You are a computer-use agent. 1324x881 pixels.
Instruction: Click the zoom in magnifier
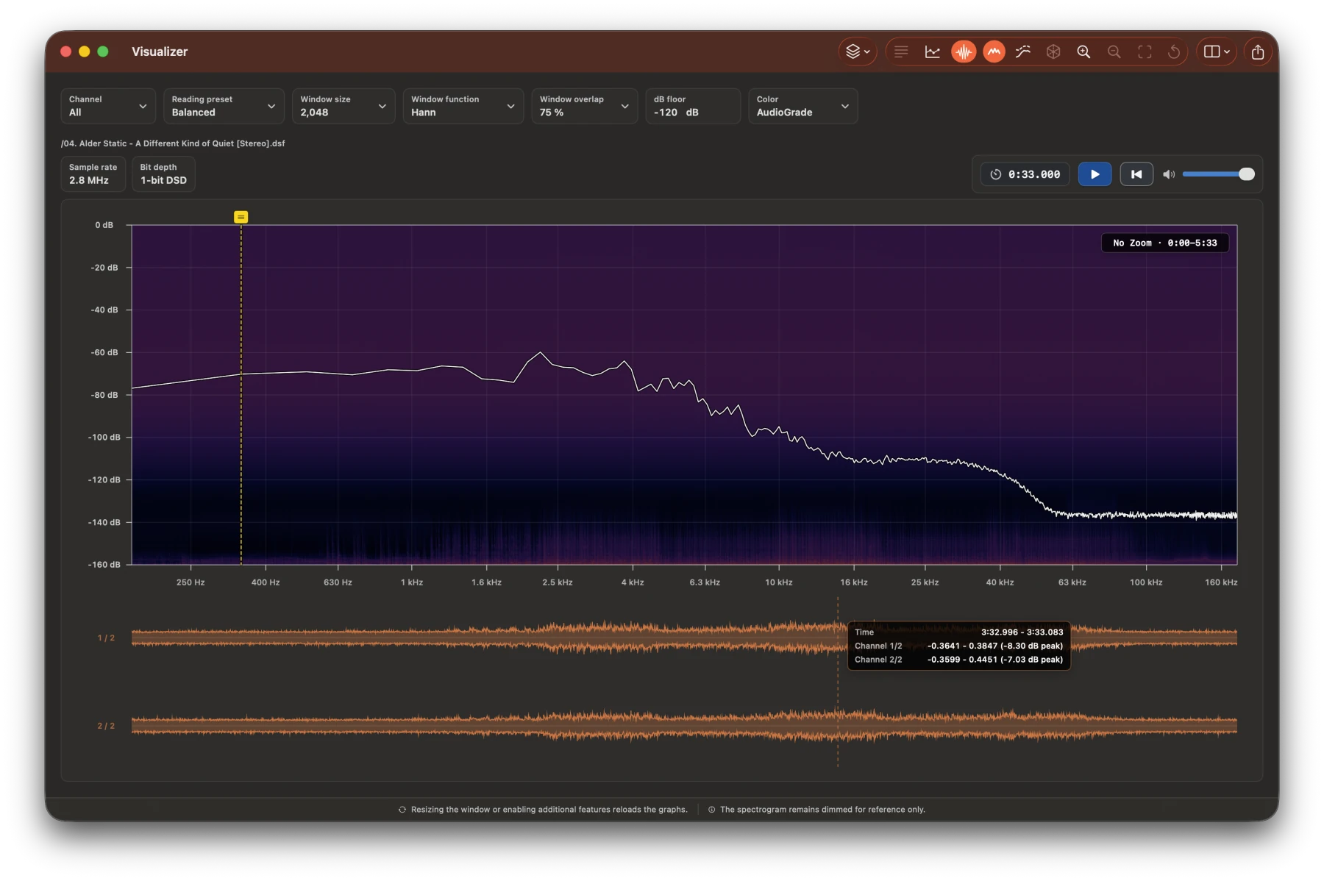click(1083, 51)
